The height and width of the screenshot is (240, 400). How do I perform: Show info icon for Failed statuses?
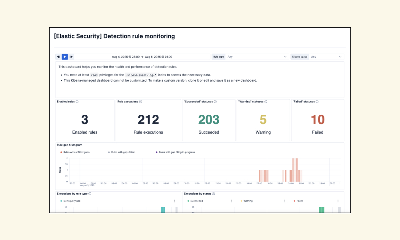[317, 102]
